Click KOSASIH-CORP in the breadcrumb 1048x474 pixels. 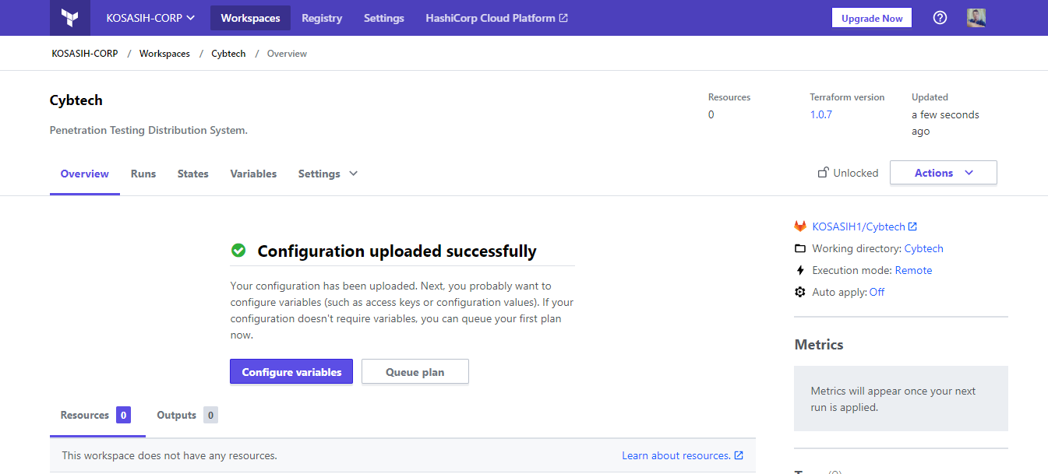point(85,54)
